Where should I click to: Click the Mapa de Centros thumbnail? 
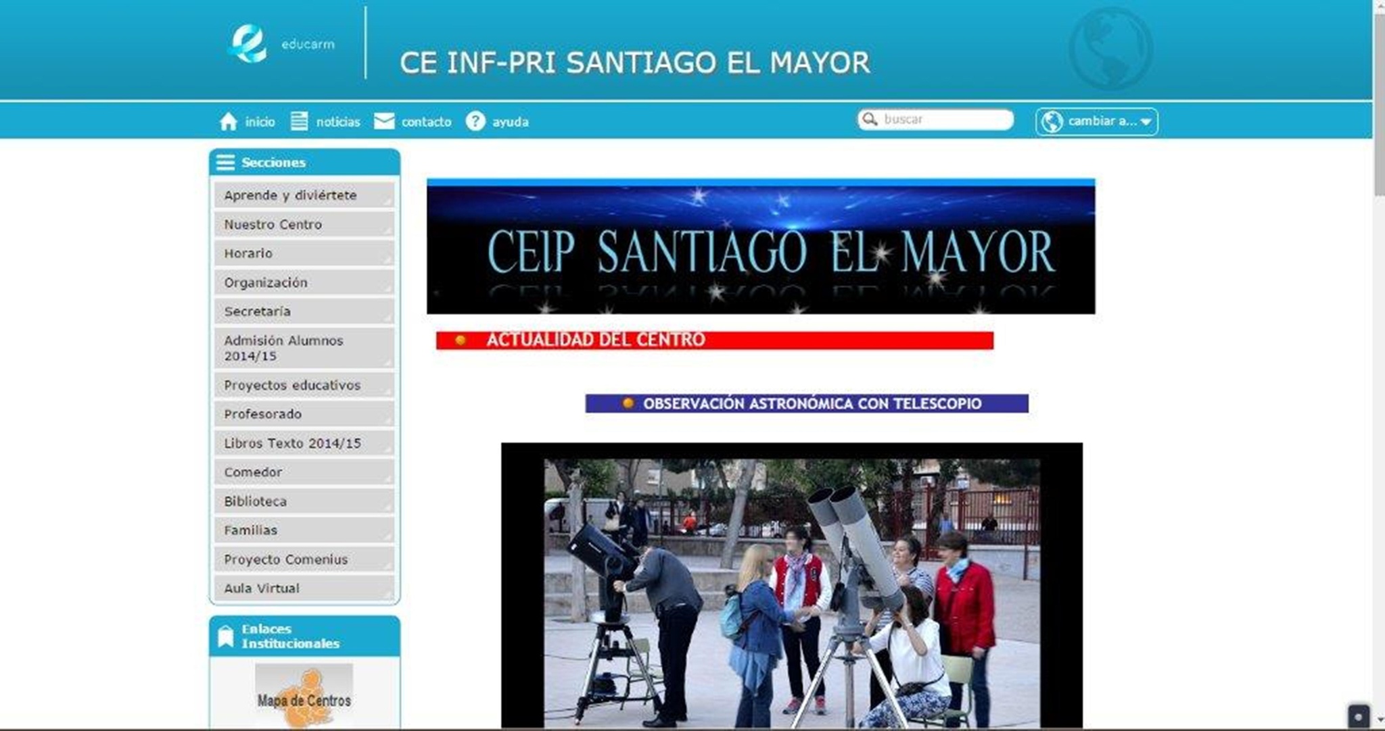(x=304, y=696)
